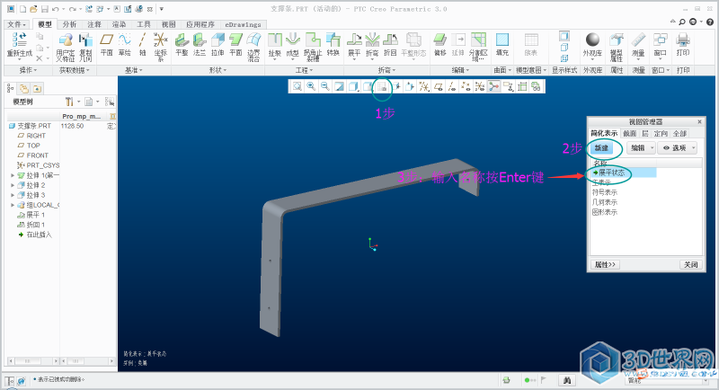This screenshot has height=390, width=719.
Task: Expand the 拉伸 1 tree node
Action: tap(13, 175)
